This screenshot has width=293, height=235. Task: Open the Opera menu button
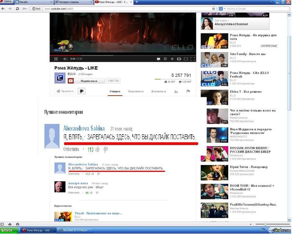[7, 2]
